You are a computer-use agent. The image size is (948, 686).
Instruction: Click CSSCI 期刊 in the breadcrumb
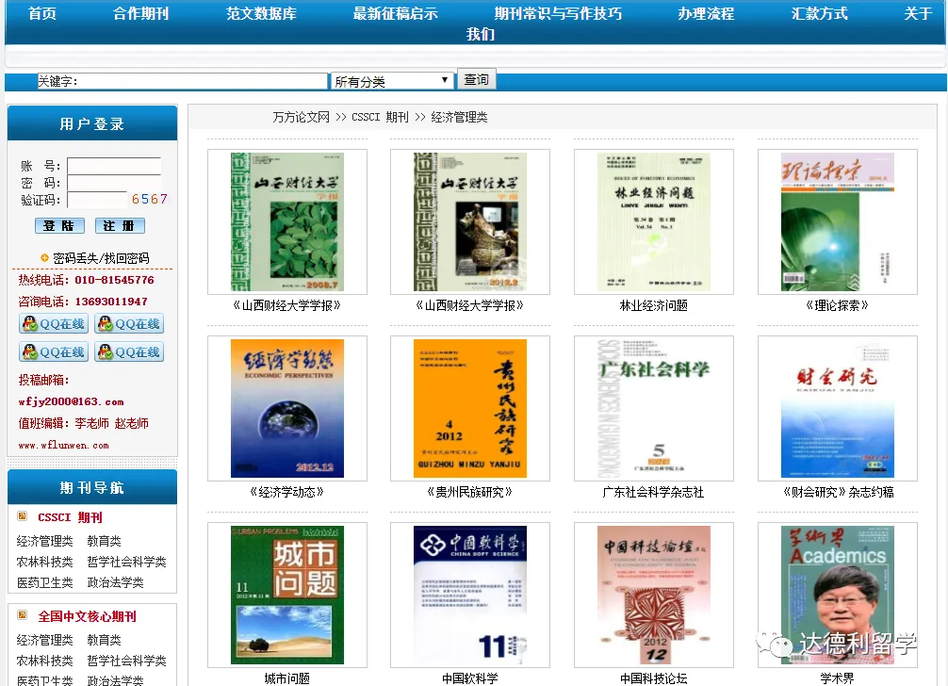[x=380, y=117]
